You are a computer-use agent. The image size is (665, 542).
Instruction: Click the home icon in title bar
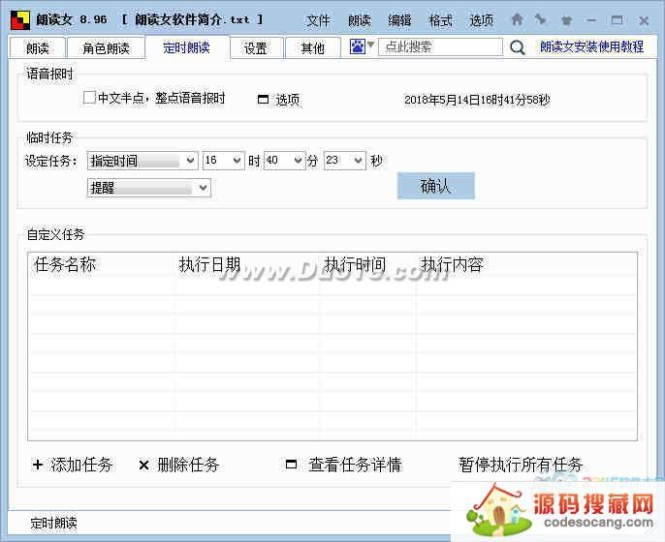coord(517,19)
